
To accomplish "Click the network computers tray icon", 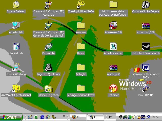I will click(120, 117).
